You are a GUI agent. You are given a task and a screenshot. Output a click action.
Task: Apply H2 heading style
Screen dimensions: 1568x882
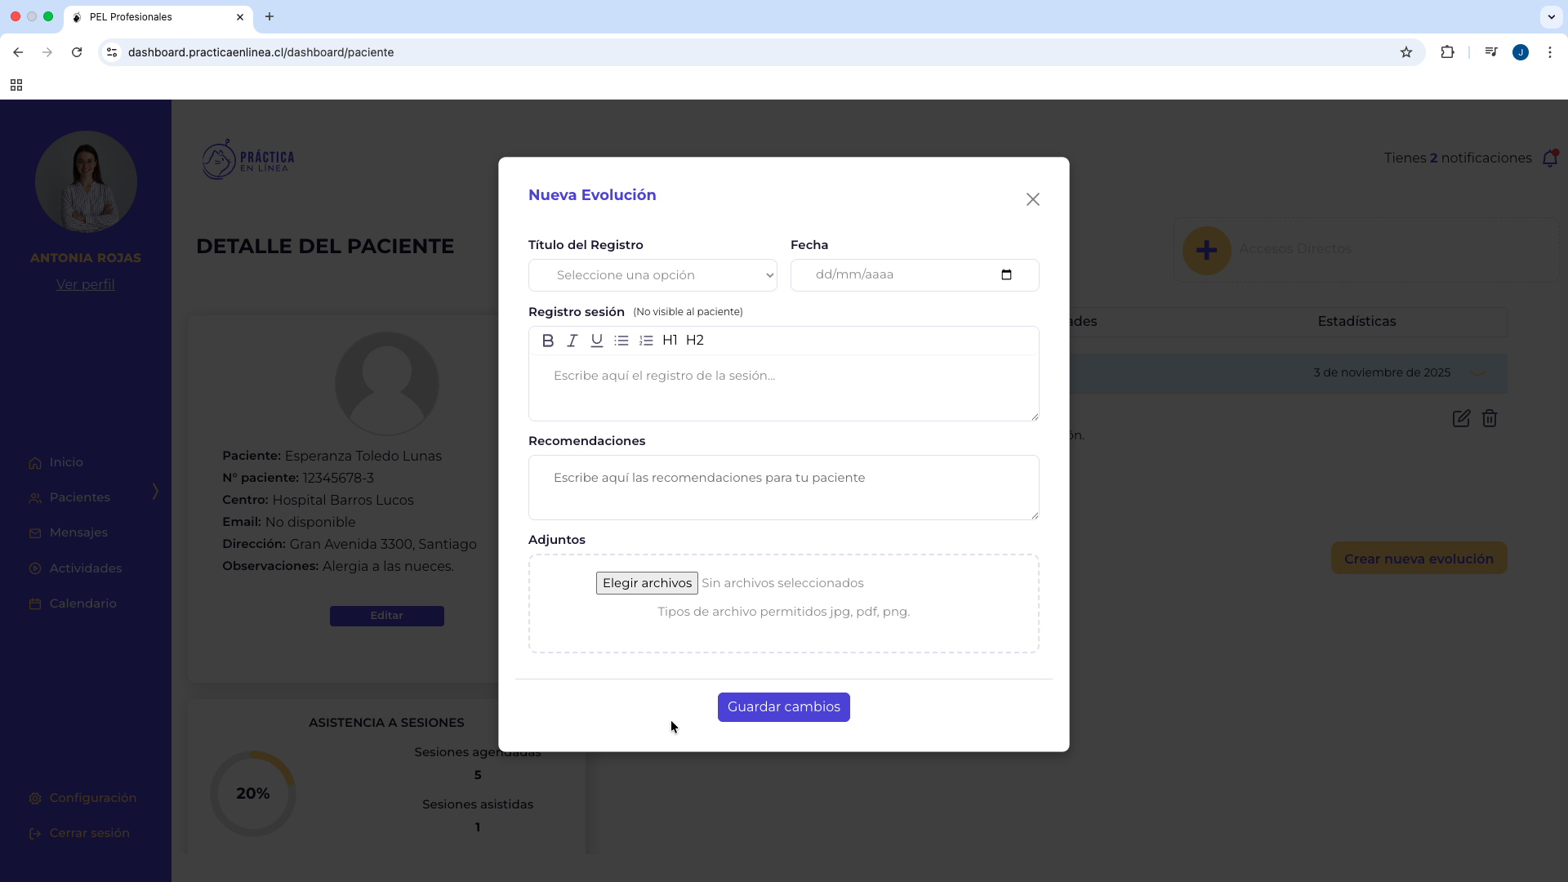[695, 341]
